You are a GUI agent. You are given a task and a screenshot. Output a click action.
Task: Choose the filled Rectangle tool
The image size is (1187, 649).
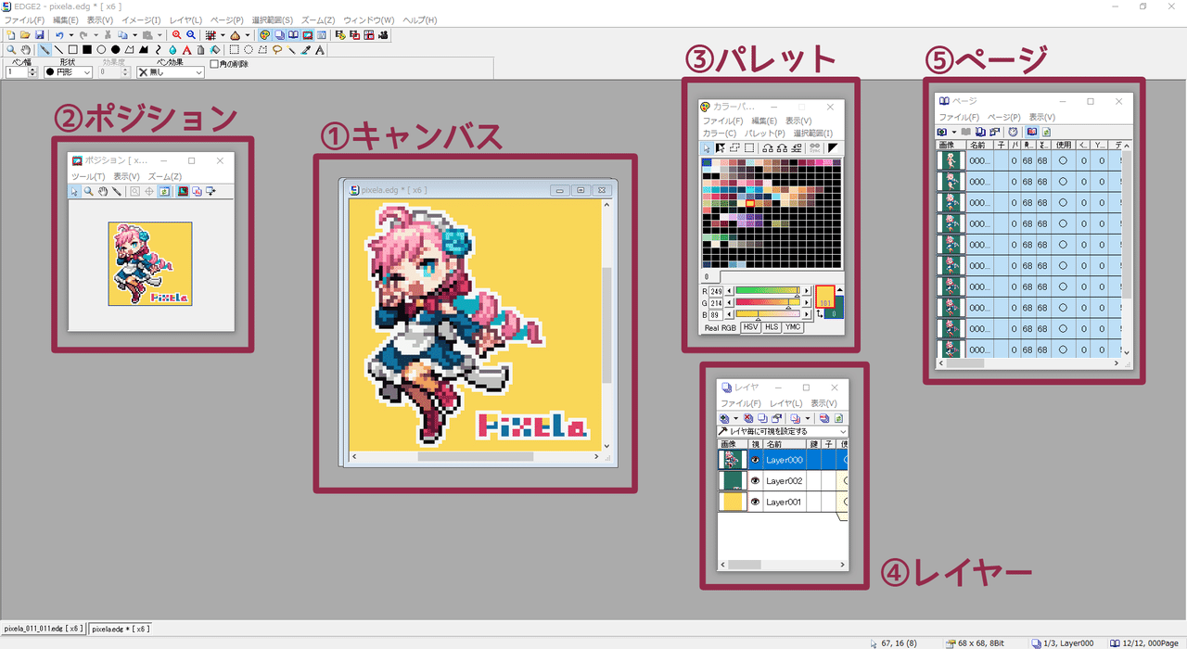point(88,50)
